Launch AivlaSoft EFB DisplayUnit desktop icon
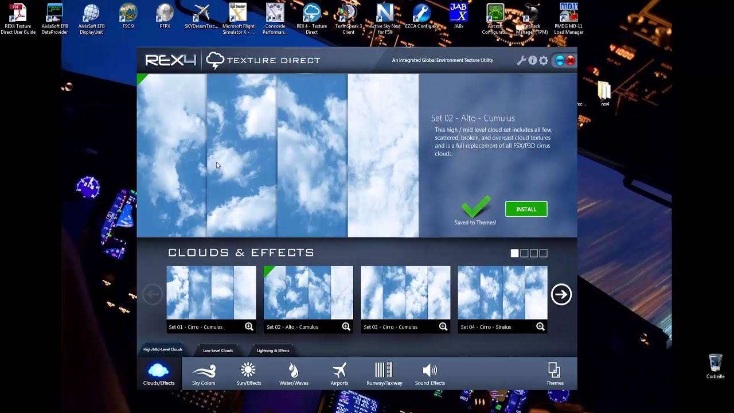Screen dimensions: 734x413 91,19
